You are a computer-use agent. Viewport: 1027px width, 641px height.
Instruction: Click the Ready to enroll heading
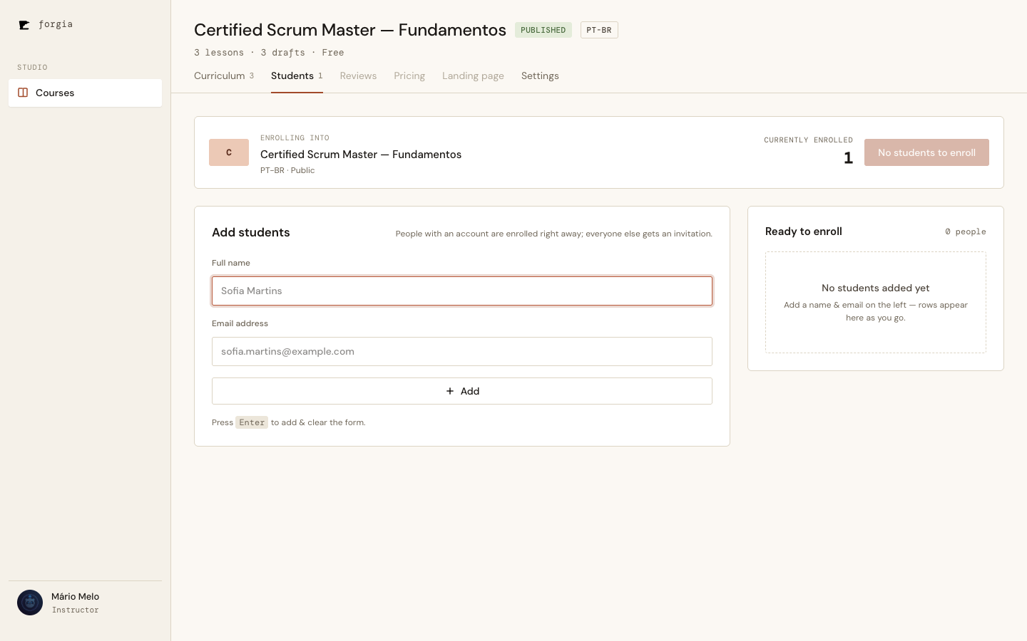click(x=804, y=231)
